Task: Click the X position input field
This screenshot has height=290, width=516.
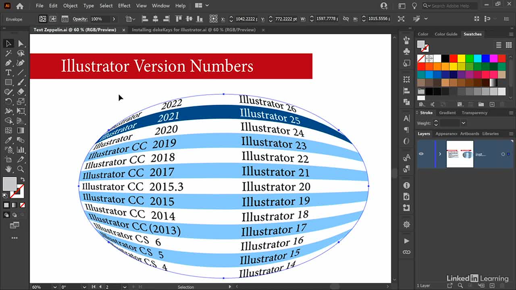Action: click(246, 19)
